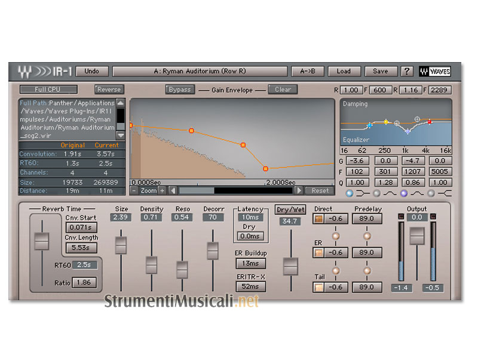Zoom out the envelope with the minus button
Viewport: 478px width, 358px height.
tap(134, 190)
